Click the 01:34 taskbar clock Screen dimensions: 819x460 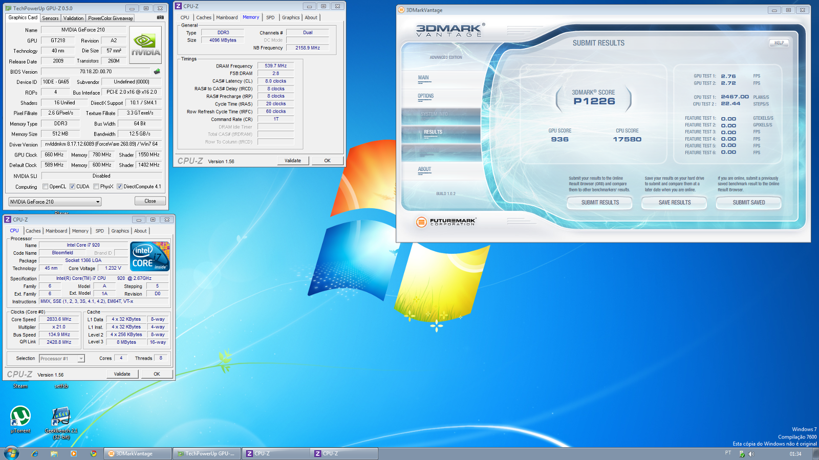click(x=795, y=454)
